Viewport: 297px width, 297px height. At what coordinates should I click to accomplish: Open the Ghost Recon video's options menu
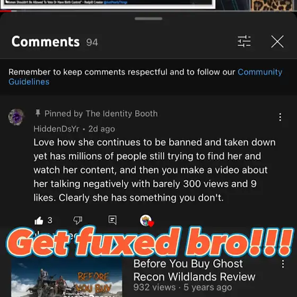[x=283, y=264]
